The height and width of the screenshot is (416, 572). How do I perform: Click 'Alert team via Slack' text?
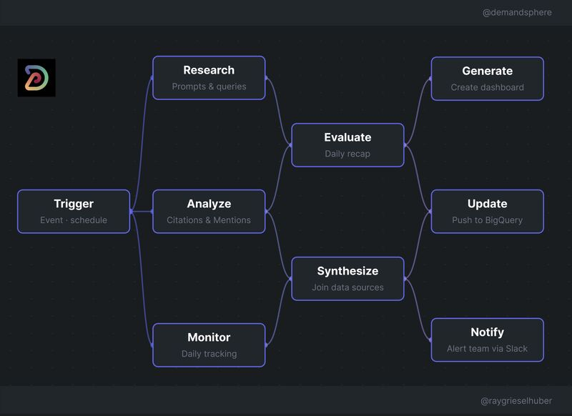point(487,349)
